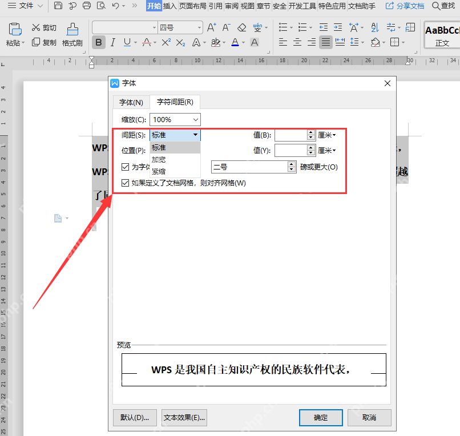Choose 加宽 in spacing list
This screenshot has height=436, width=460.
175,160
